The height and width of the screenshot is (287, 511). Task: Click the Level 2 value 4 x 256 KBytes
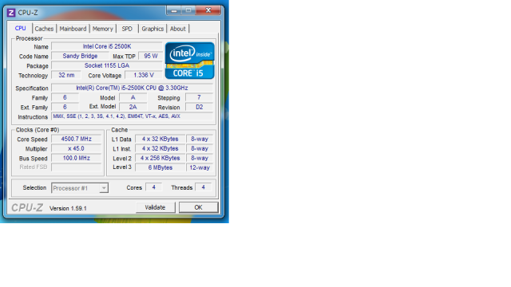tap(160, 158)
